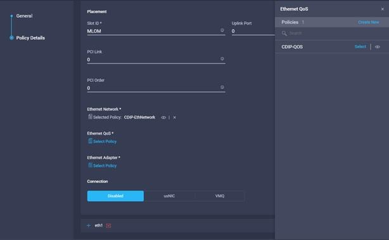View the CDIP-EthNetwork policy eye icon
This screenshot has width=389, height=240.
(x=163, y=117)
